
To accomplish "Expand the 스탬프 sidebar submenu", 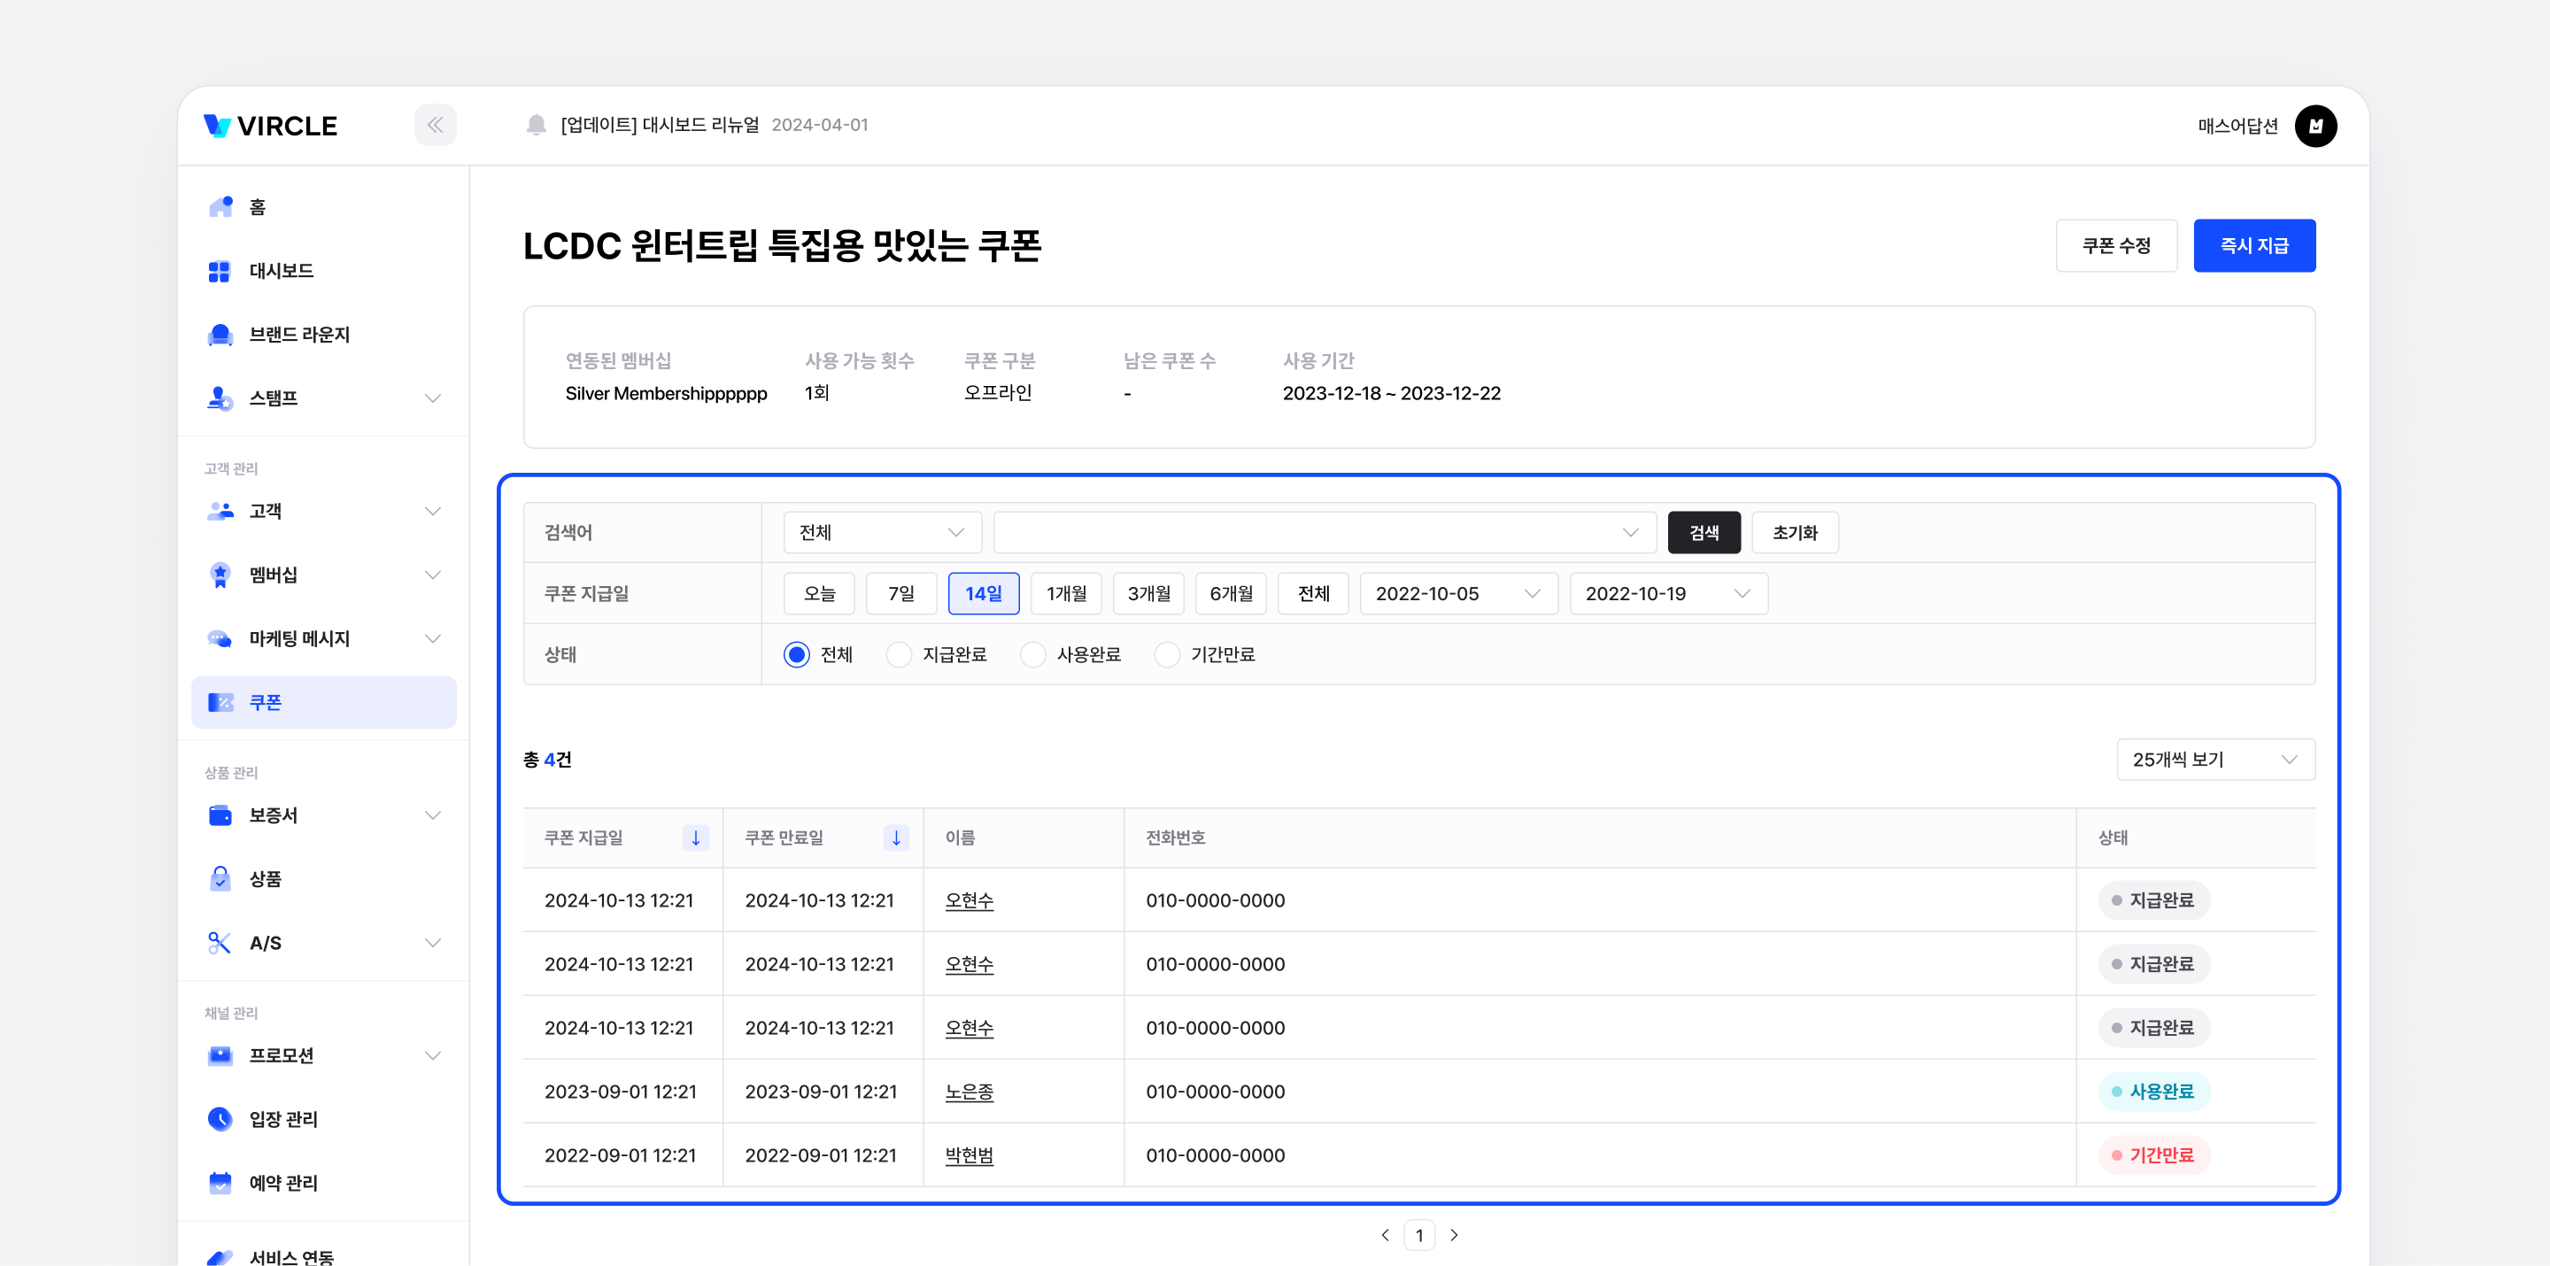I will pos(433,398).
